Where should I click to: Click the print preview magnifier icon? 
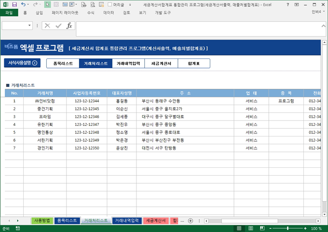click(92, 4)
